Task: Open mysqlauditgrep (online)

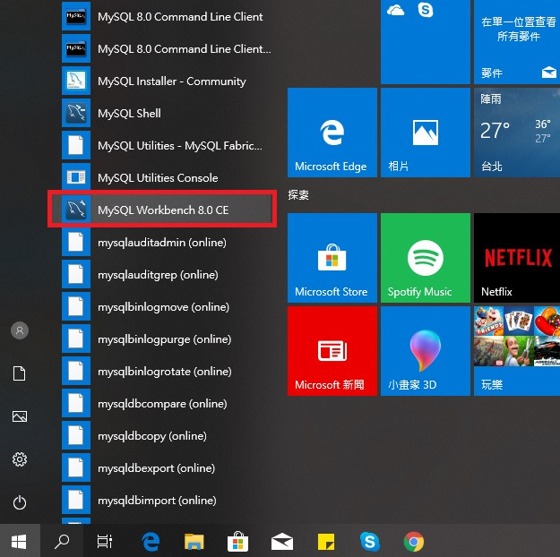Action: pyautogui.click(x=168, y=275)
